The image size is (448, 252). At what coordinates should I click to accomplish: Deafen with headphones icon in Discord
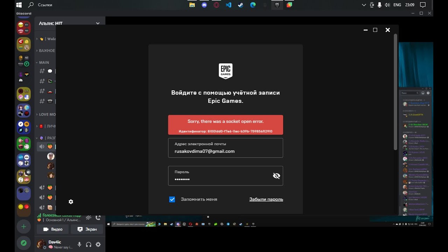click(89, 245)
